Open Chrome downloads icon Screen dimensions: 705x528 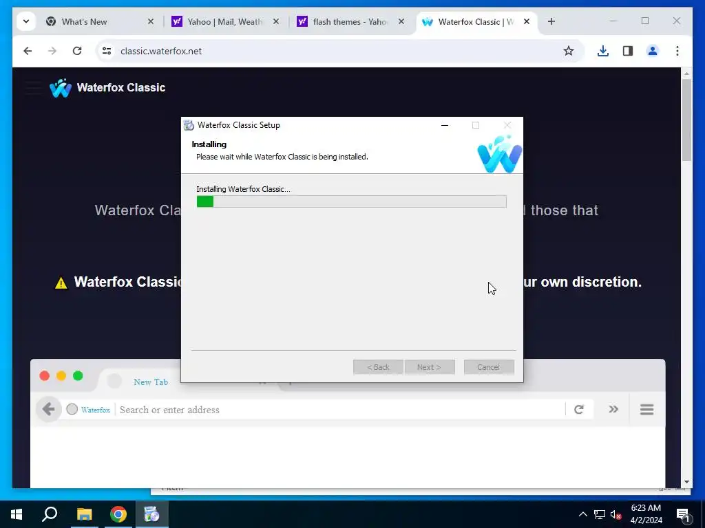pyautogui.click(x=603, y=51)
